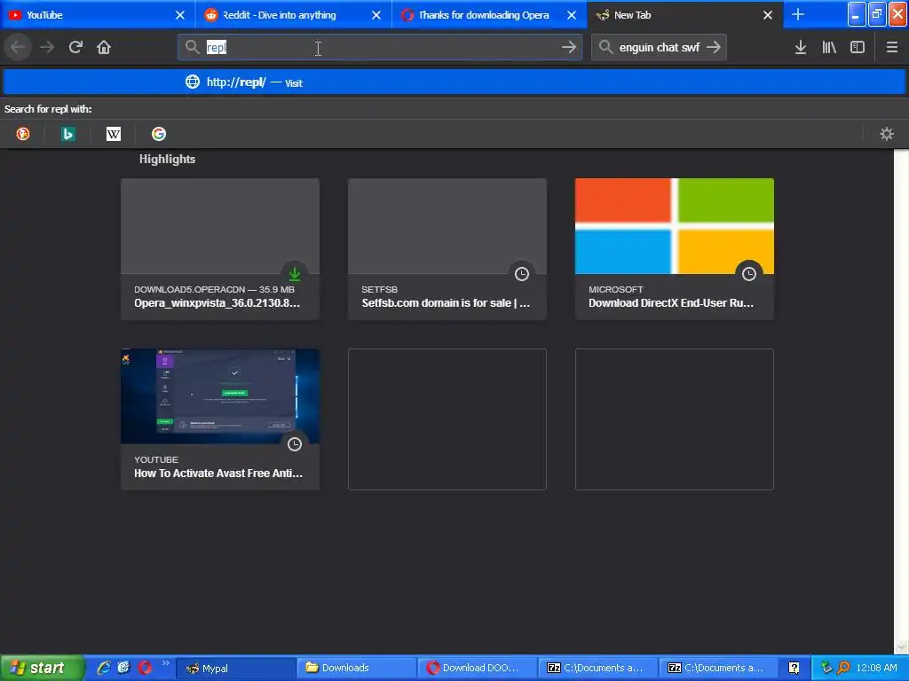This screenshot has width=909, height=681.
Task: Switch to 'Download DOO...' Opera taskbar button
Action: tap(477, 668)
